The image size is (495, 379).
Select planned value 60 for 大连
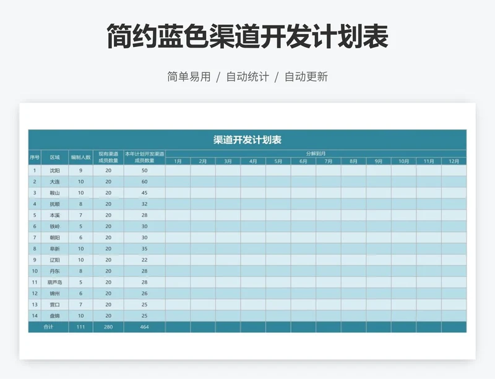[x=144, y=182]
